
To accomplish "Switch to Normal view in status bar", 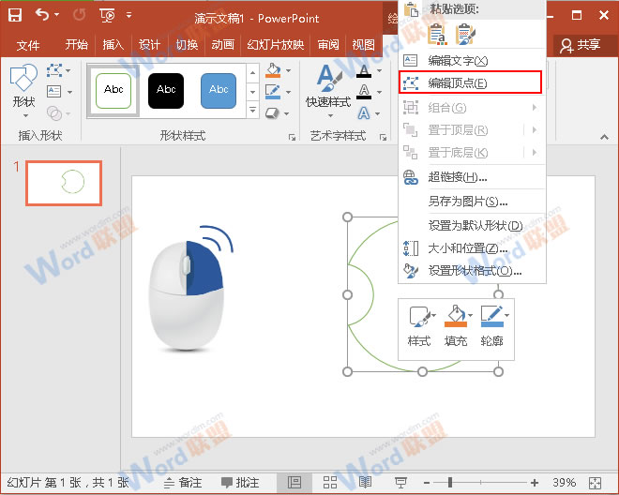I will click(x=294, y=482).
